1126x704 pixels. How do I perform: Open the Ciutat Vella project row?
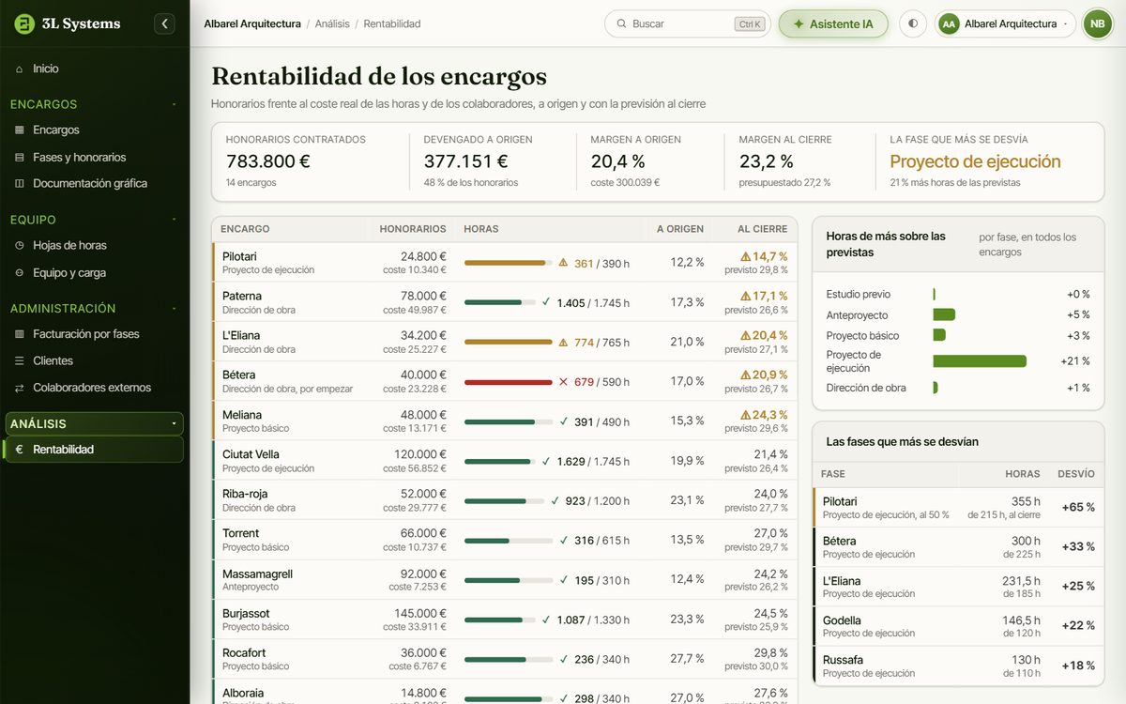click(x=505, y=461)
